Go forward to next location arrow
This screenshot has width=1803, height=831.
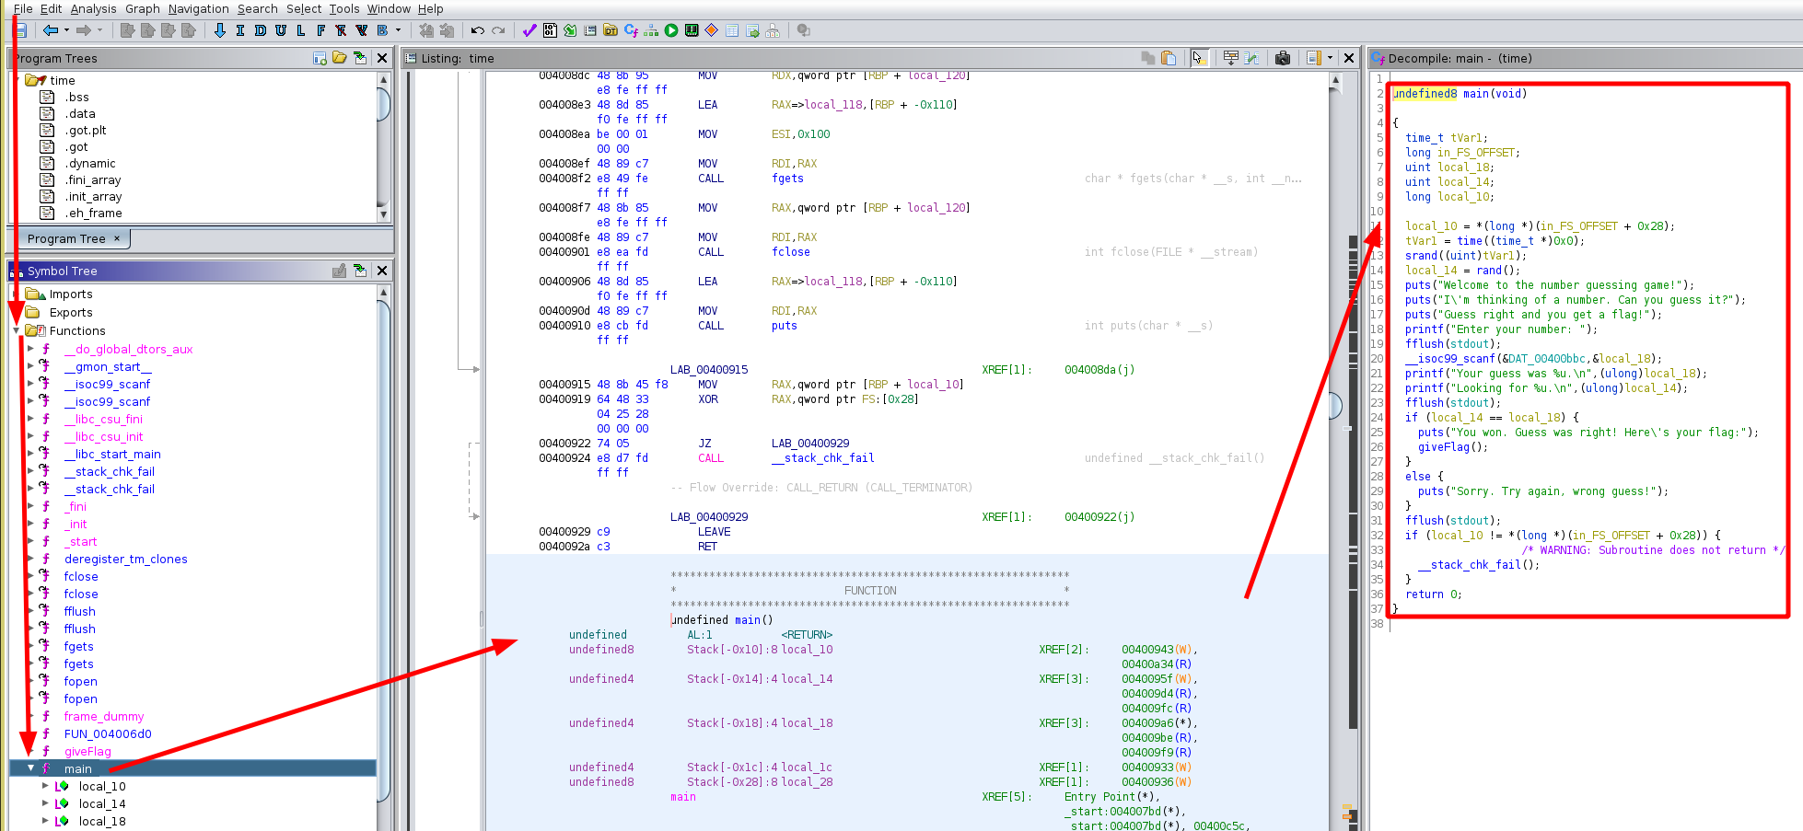pos(84,30)
